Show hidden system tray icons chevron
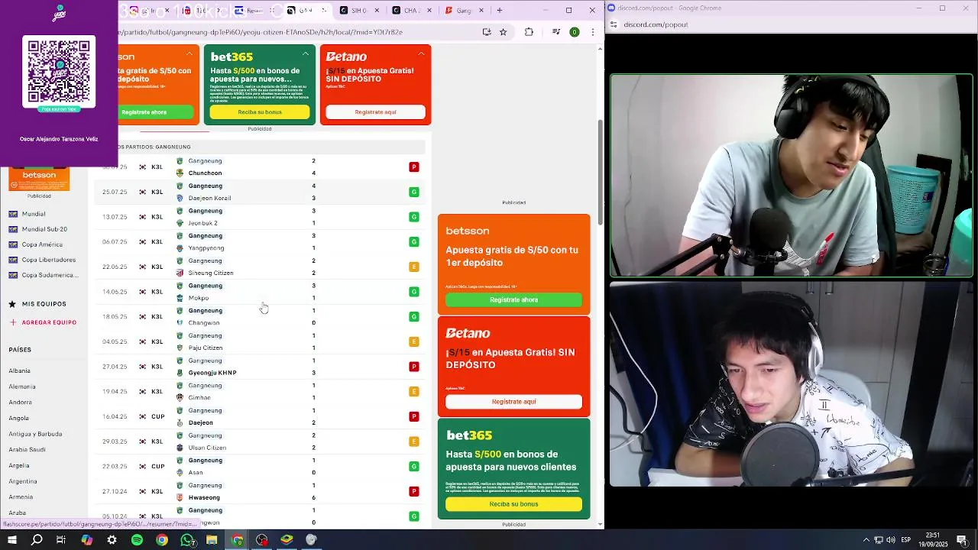 click(866, 540)
